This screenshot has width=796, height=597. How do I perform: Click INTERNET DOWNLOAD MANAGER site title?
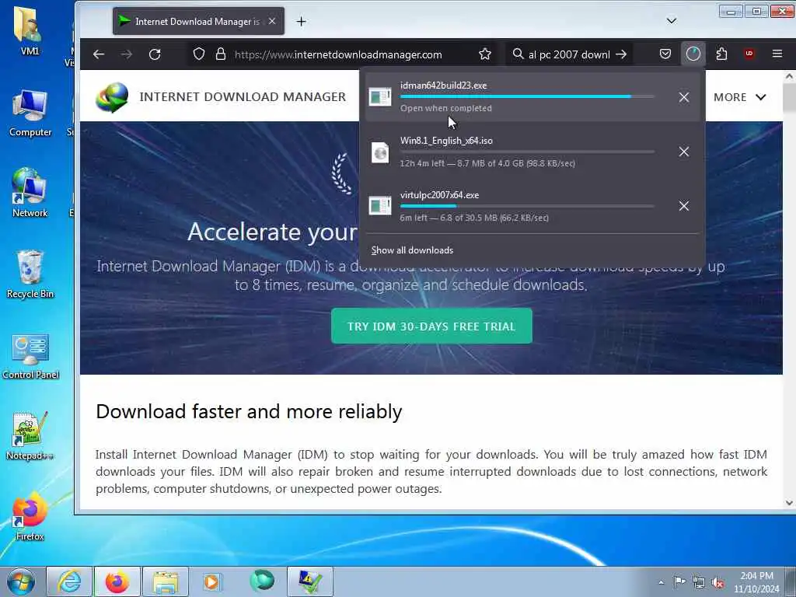tap(243, 96)
